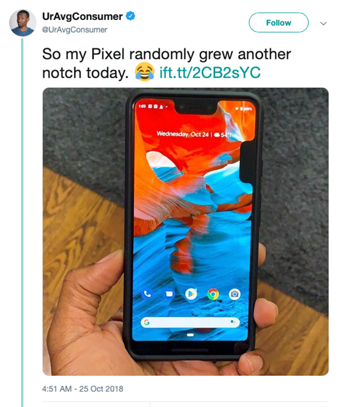340x407 pixels.
Task: Click UrAvgConsumer profile avatar
Action: (23, 23)
